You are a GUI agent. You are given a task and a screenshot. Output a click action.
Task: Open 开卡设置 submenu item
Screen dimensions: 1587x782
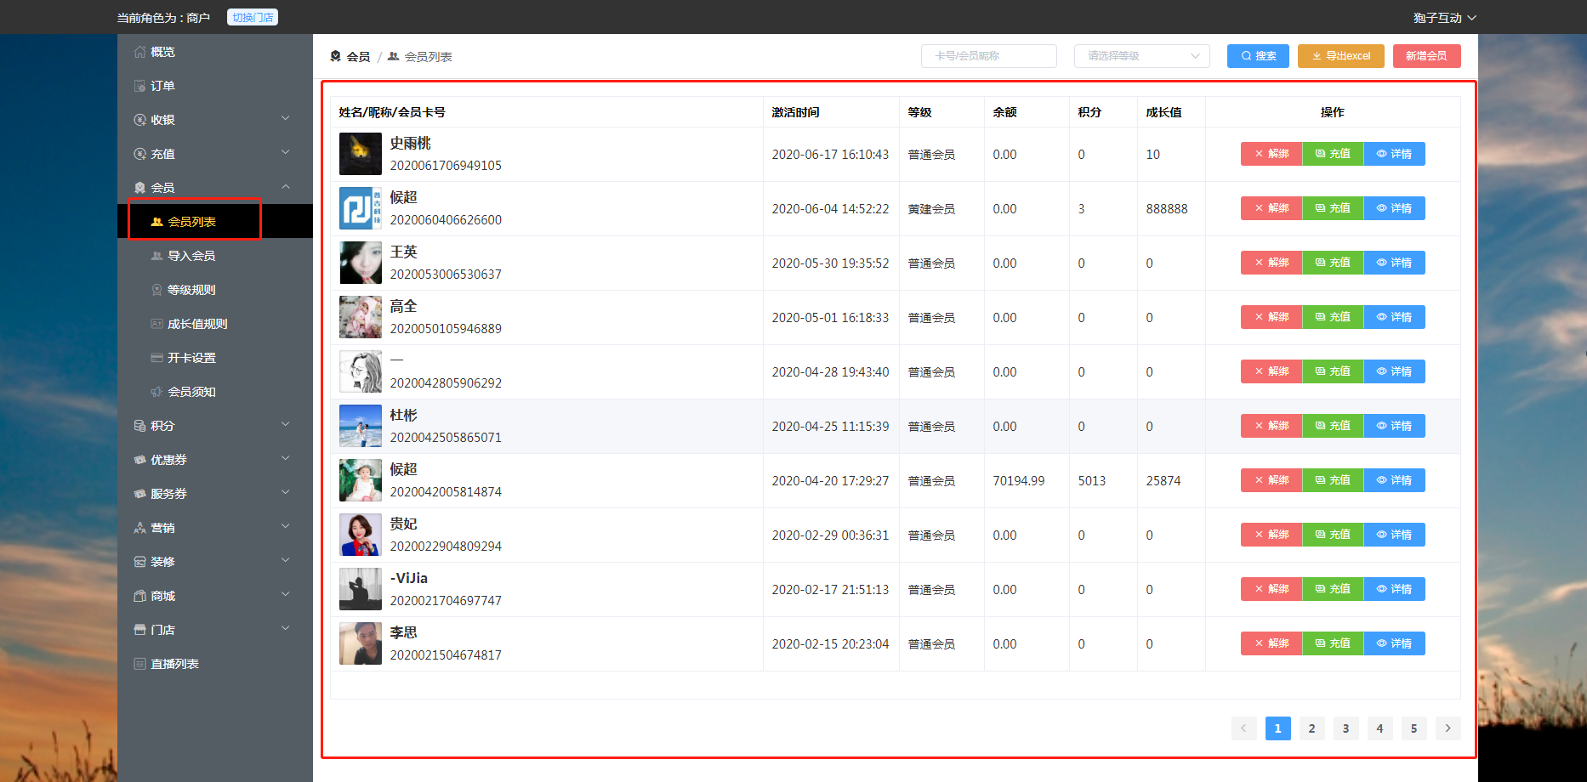point(214,358)
